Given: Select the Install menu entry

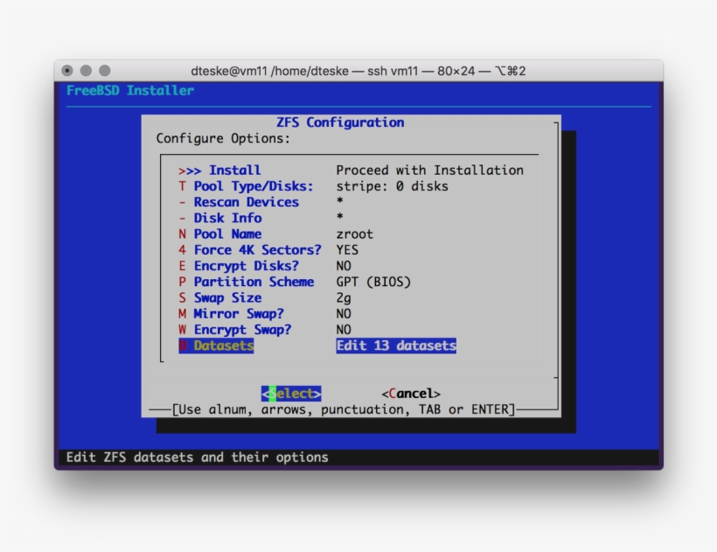Looking at the screenshot, I should [x=234, y=171].
